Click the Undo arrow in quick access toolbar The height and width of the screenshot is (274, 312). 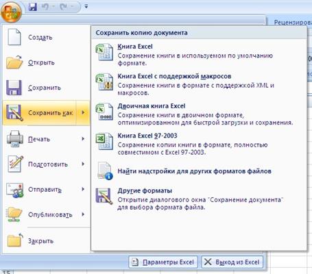(x=45, y=7)
